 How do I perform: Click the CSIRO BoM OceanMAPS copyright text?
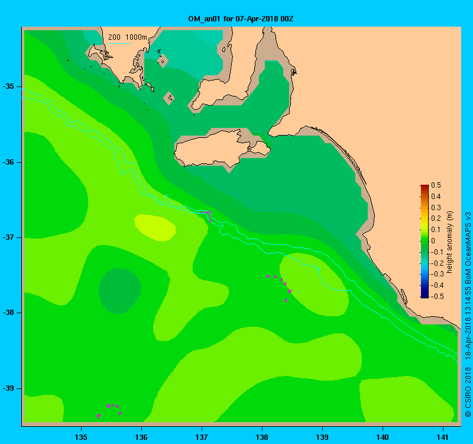point(468,314)
